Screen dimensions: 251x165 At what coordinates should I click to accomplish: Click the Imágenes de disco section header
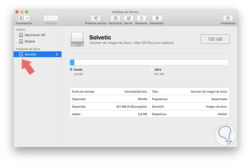click(28, 49)
